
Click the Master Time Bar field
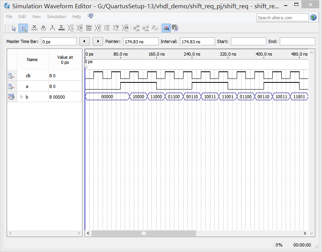tap(59, 42)
